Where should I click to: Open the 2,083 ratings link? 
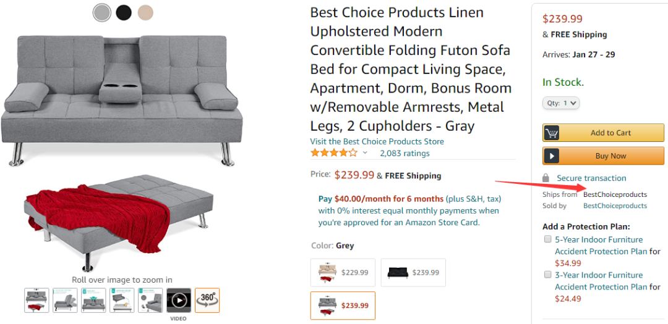tap(405, 153)
